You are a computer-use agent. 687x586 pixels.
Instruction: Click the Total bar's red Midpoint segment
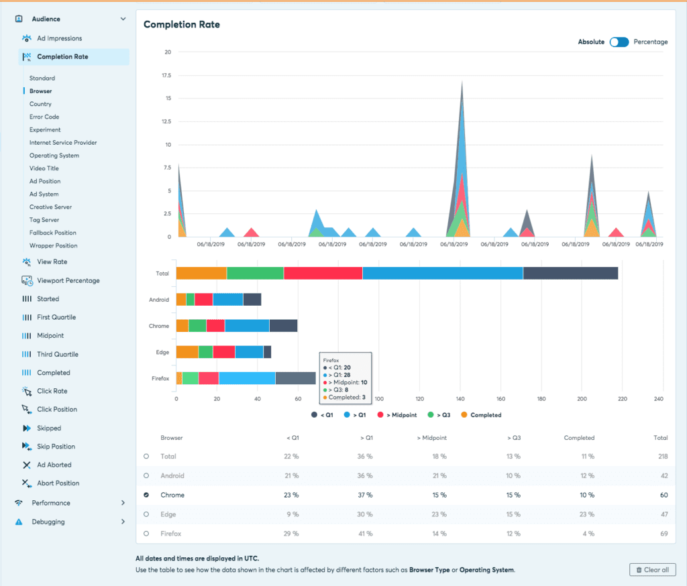[x=323, y=274]
